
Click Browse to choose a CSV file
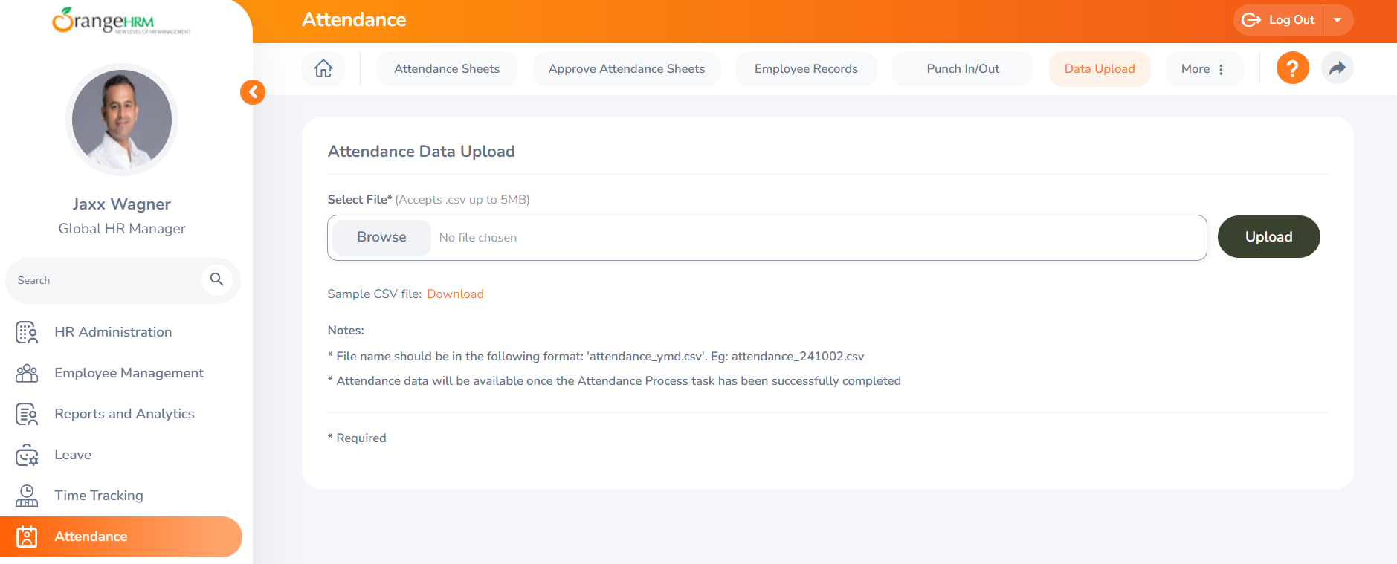(x=381, y=237)
